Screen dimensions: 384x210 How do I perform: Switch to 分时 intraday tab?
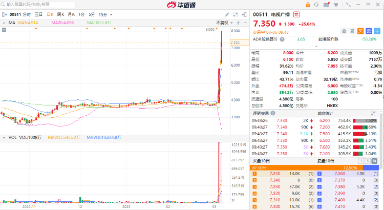(27, 15)
